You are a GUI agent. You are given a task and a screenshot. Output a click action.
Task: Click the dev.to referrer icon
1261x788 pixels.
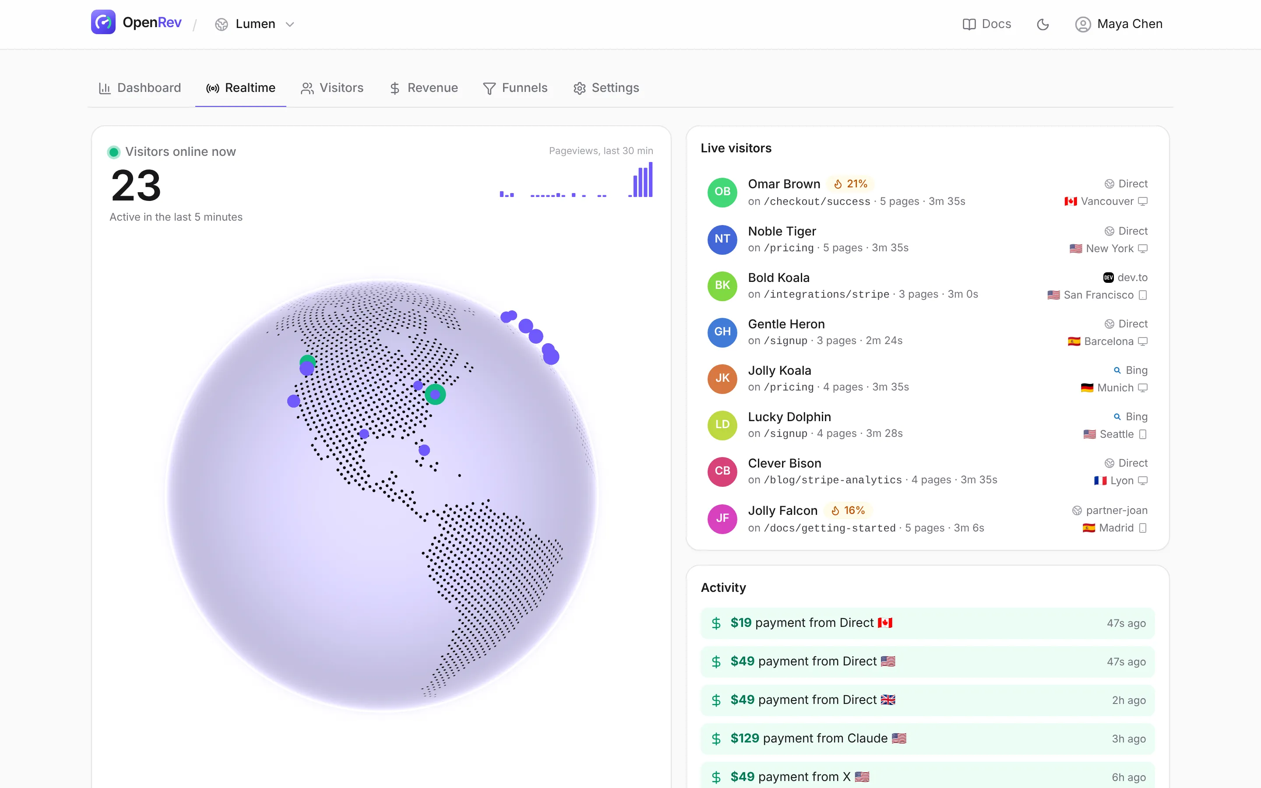click(1108, 278)
